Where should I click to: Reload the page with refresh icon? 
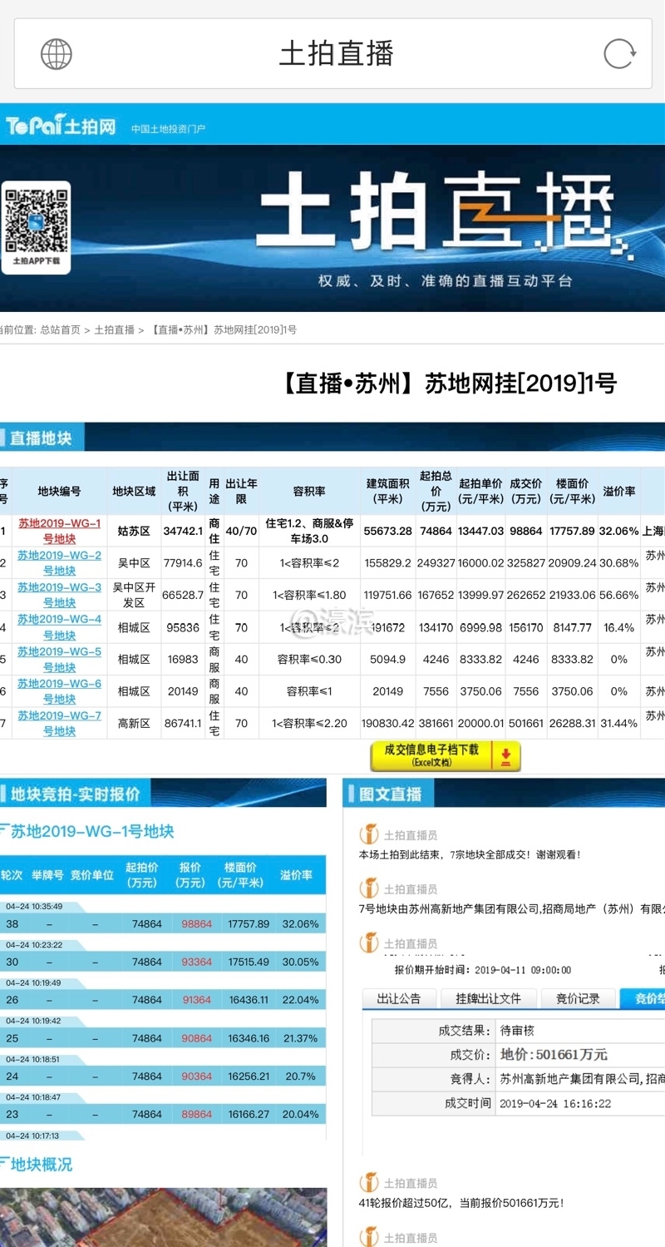coord(619,54)
